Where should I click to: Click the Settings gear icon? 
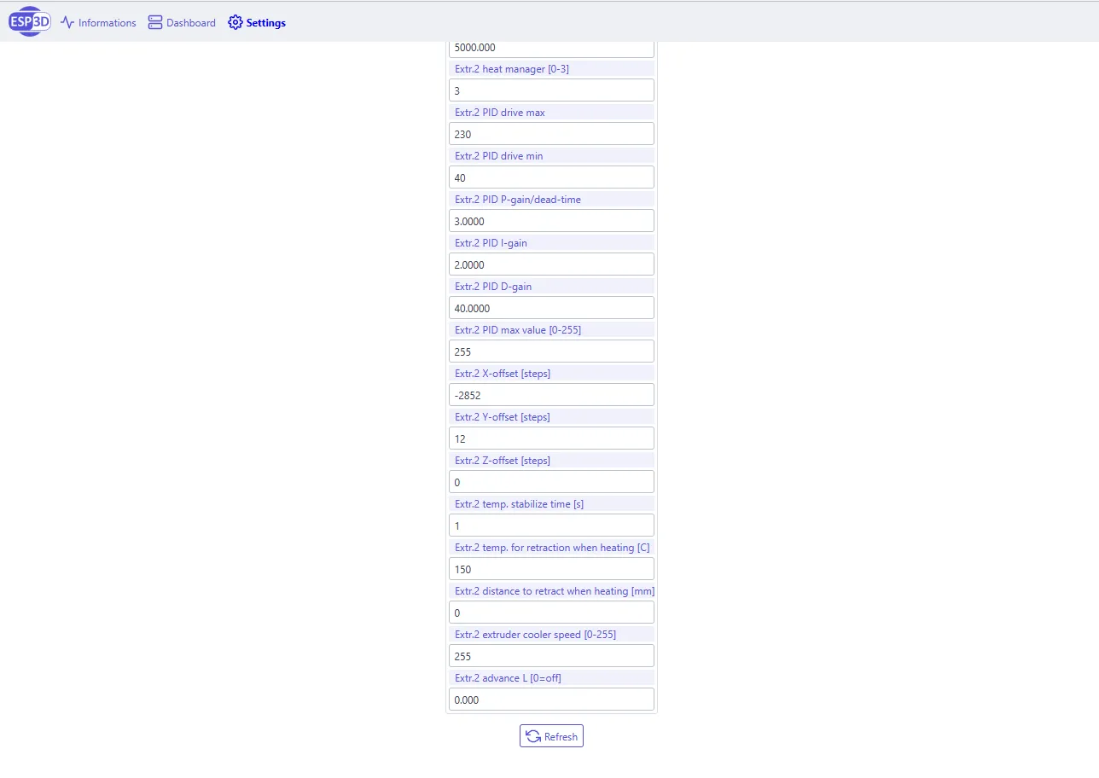point(235,23)
